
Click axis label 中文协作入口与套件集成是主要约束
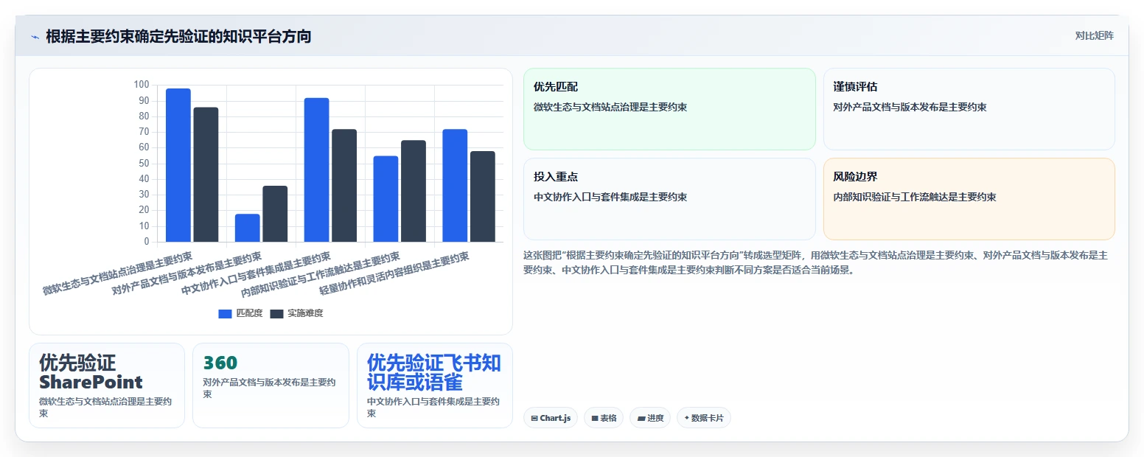click(x=257, y=273)
